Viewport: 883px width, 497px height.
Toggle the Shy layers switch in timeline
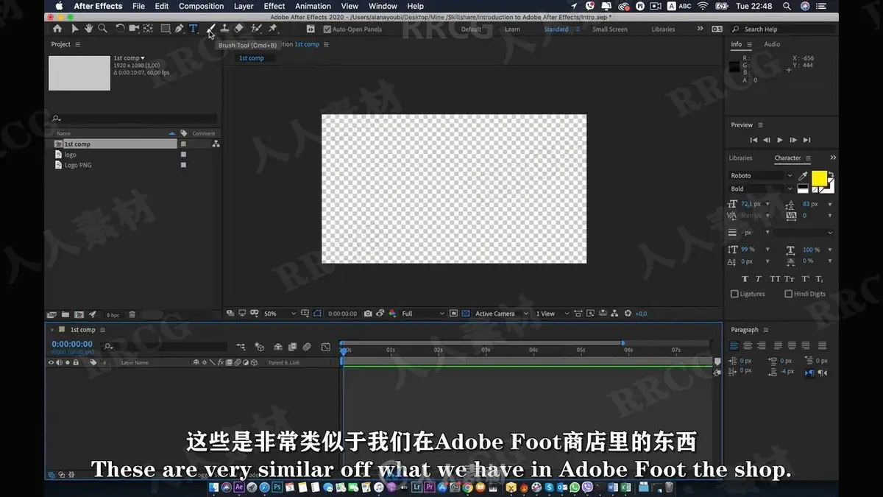[278, 346]
